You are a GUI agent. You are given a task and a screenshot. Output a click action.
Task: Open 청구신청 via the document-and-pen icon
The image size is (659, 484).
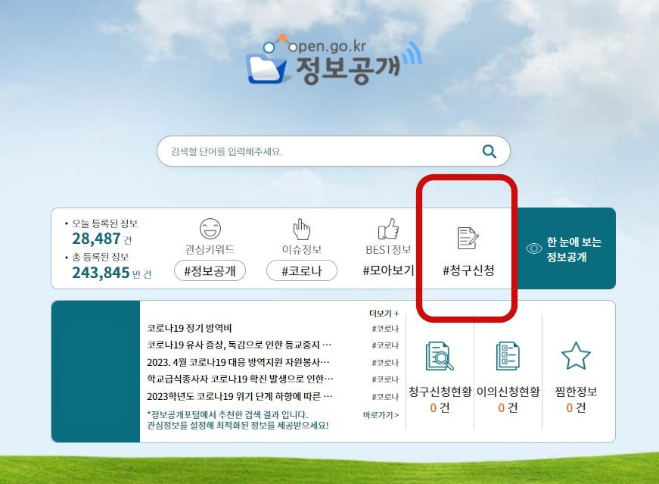(x=467, y=236)
